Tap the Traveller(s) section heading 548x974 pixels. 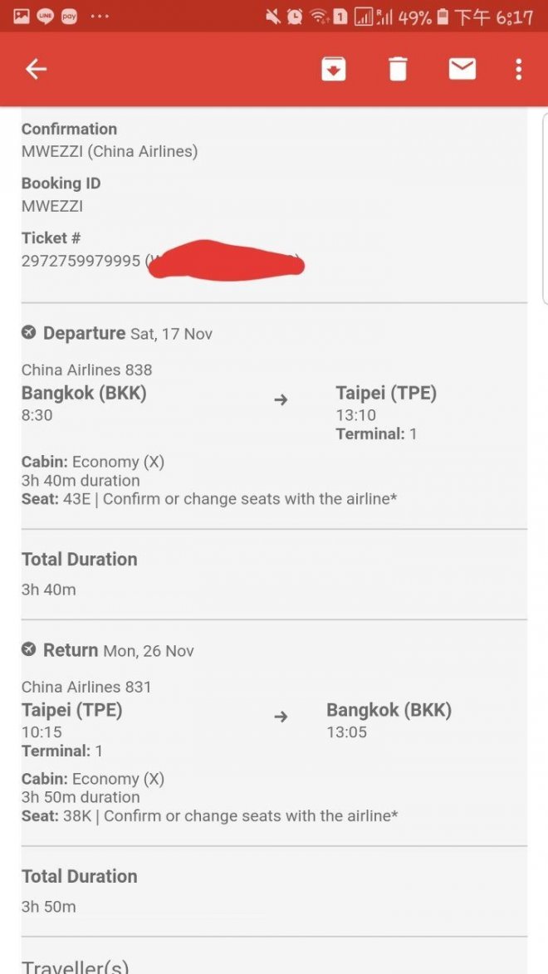tap(75, 967)
